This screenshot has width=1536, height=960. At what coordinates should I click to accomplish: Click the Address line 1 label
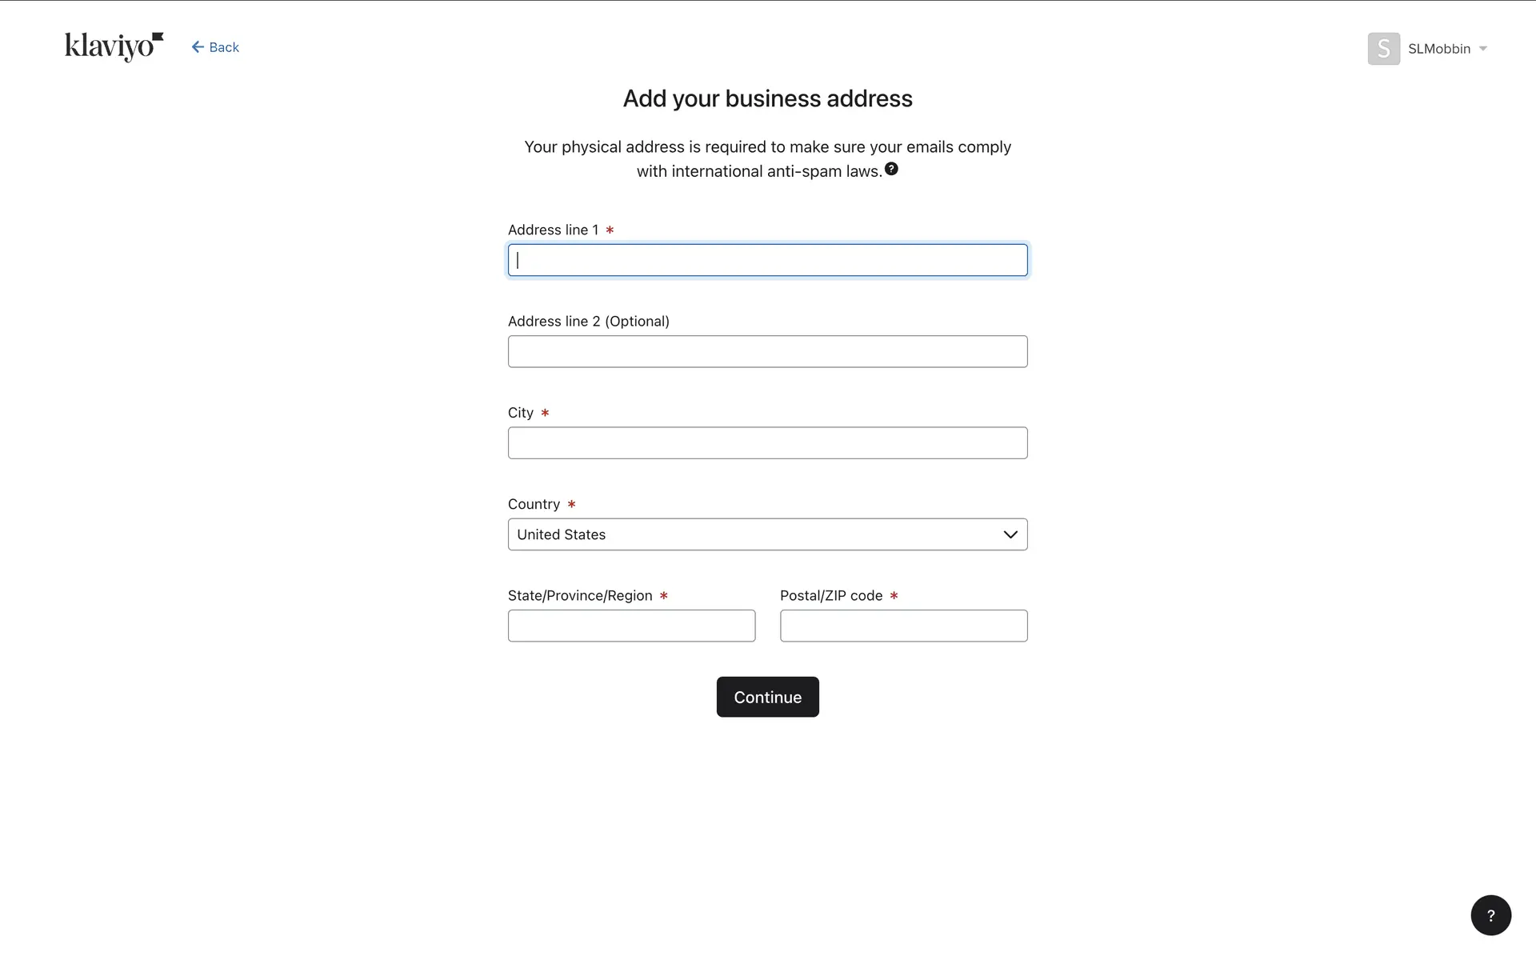pyautogui.click(x=553, y=230)
